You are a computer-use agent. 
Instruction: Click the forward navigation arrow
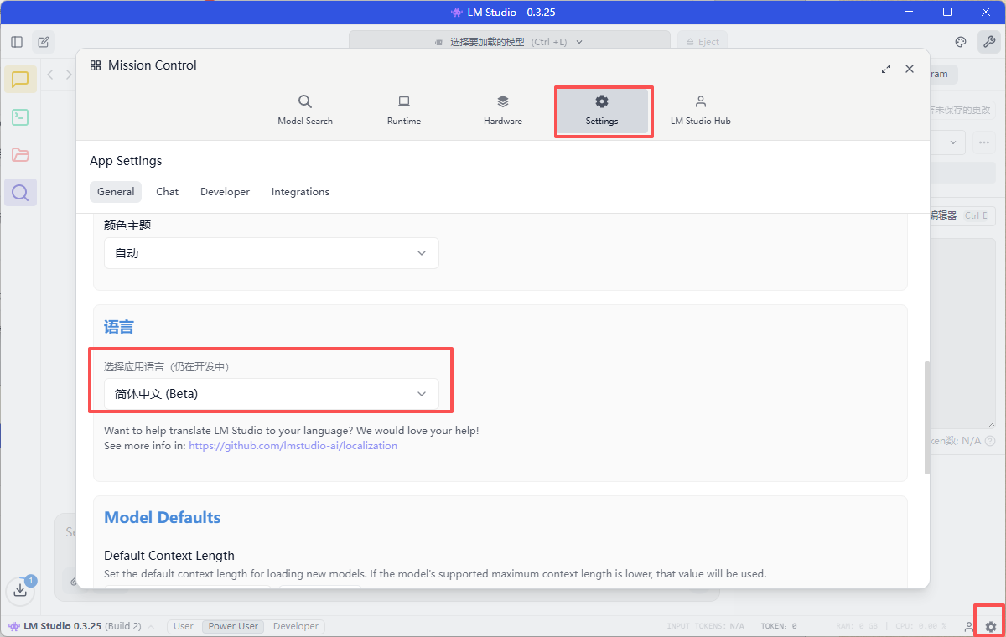(69, 75)
